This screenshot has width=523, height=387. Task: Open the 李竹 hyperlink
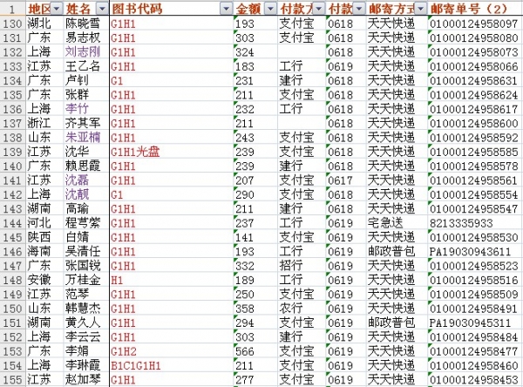point(77,109)
